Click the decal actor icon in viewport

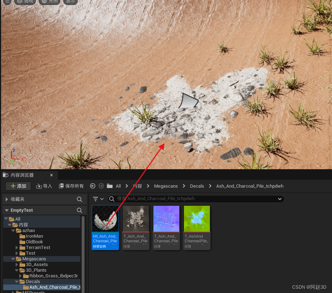(188, 101)
